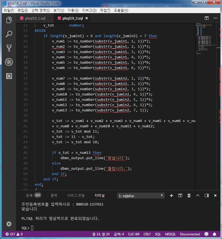Screen dimensions: 222x239
Task: Click the '맞습니다' string on line 47
Action: point(116,158)
